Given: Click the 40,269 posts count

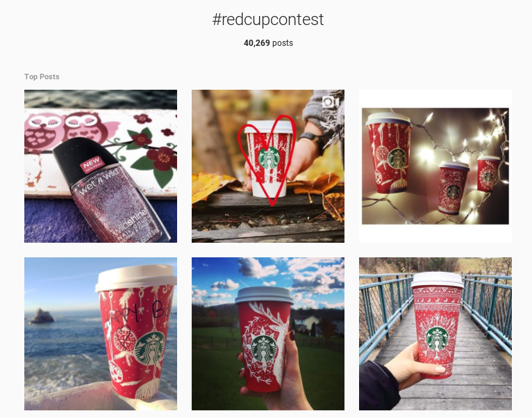Looking at the screenshot, I should tap(268, 43).
